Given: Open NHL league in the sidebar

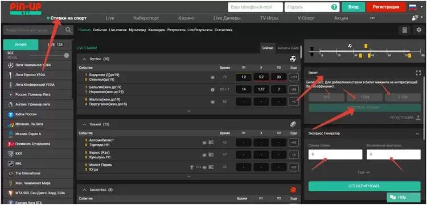Looking at the screenshot, I should (38, 164).
